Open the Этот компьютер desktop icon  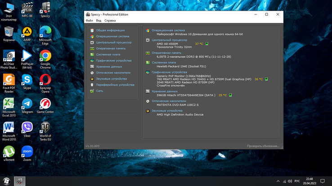pos(9,12)
